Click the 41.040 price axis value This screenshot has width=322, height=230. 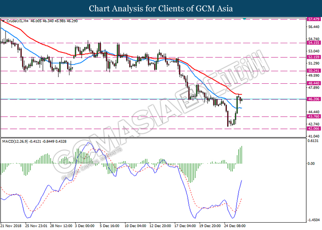point(314,136)
